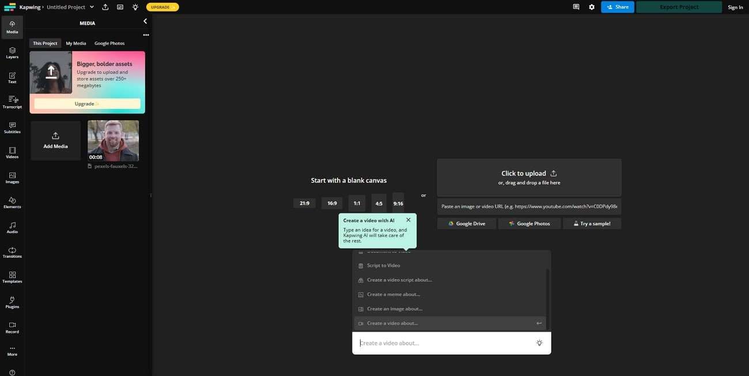Select Create a video about option
The height and width of the screenshot is (376, 749).
(x=450, y=323)
